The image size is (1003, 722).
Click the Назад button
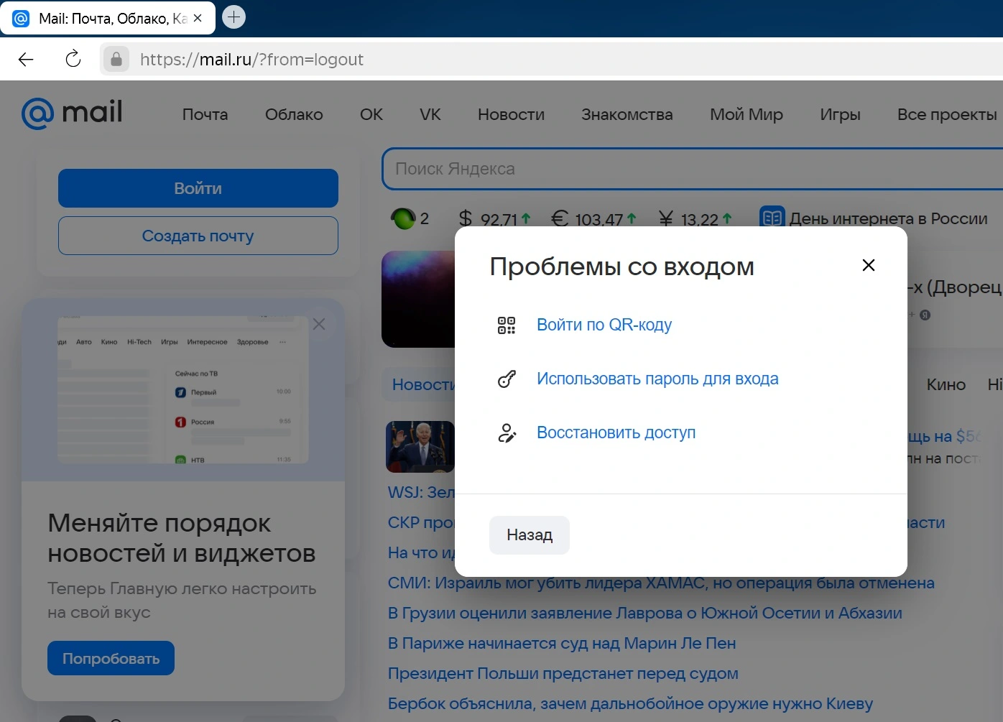pyautogui.click(x=530, y=535)
